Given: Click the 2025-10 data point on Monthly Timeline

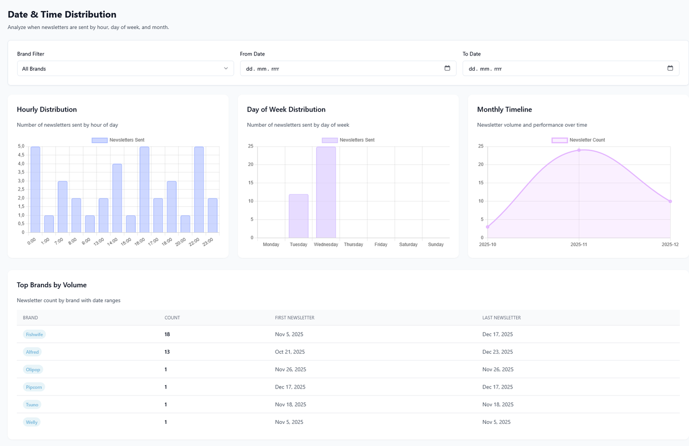Looking at the screenshot, I should click(488, 227).
